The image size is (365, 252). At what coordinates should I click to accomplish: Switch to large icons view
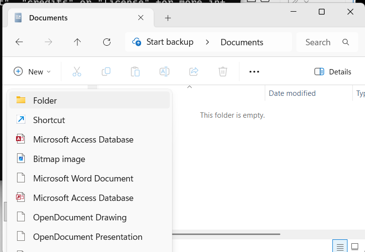click(354, 246)
